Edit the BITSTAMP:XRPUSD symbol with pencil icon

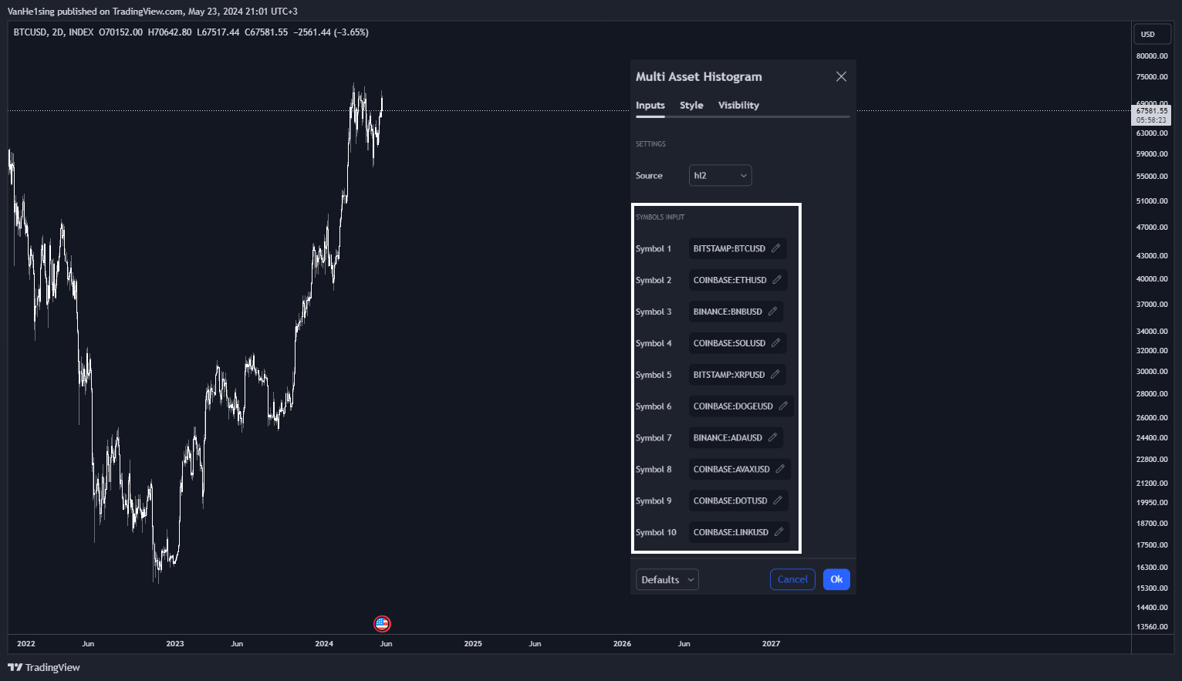coord(775,375)
